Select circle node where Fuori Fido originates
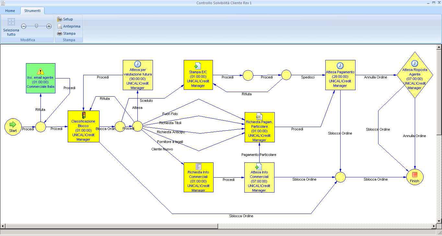Screen dimensions: 442x236 click(137, 126)
